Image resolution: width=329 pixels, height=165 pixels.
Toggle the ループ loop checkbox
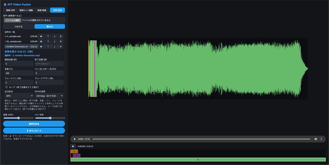[6, 87]
